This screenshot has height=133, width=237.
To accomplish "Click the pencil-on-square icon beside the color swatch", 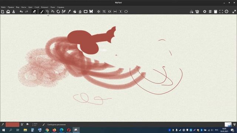I will click(x=22, y=125).
